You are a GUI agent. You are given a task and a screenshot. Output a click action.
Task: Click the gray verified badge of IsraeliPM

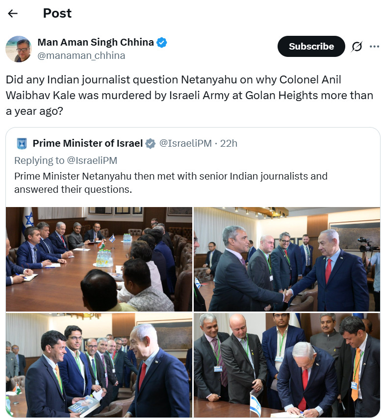tap(151, 143)
